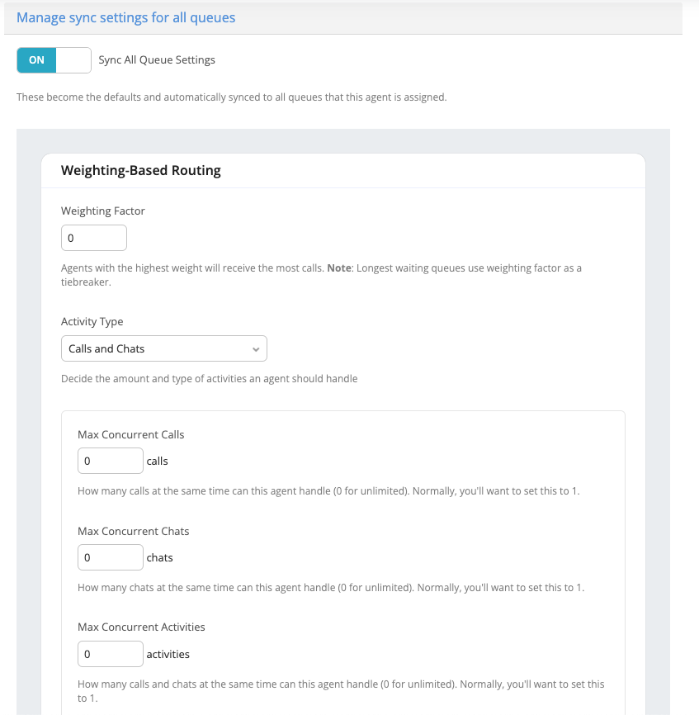Click the Sync All Queue Settings label
Image resolution: width=699 pixels, height=715 pixels.
(157, 60)
